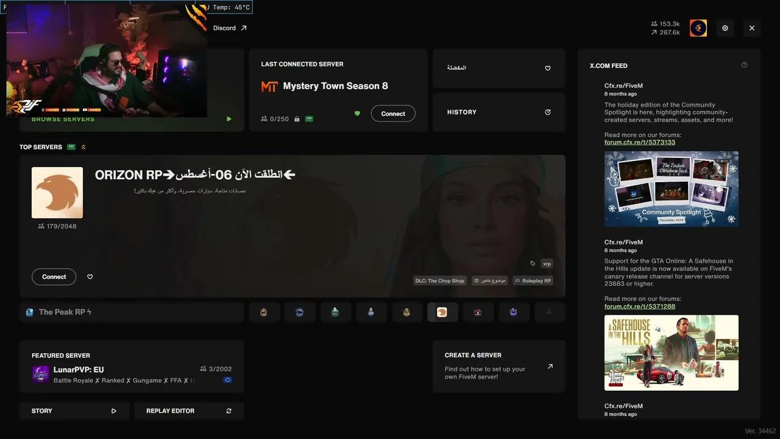The height and width of the screenshot is (439, 780).
Task: Select the DLC: The Chop Shop tag
Action: (x=439, y=280)
